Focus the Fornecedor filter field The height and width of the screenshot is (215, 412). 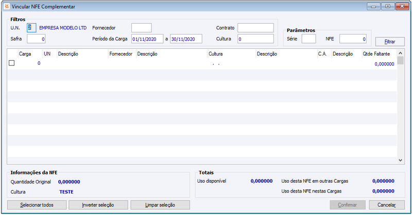[x=141, y=28]
